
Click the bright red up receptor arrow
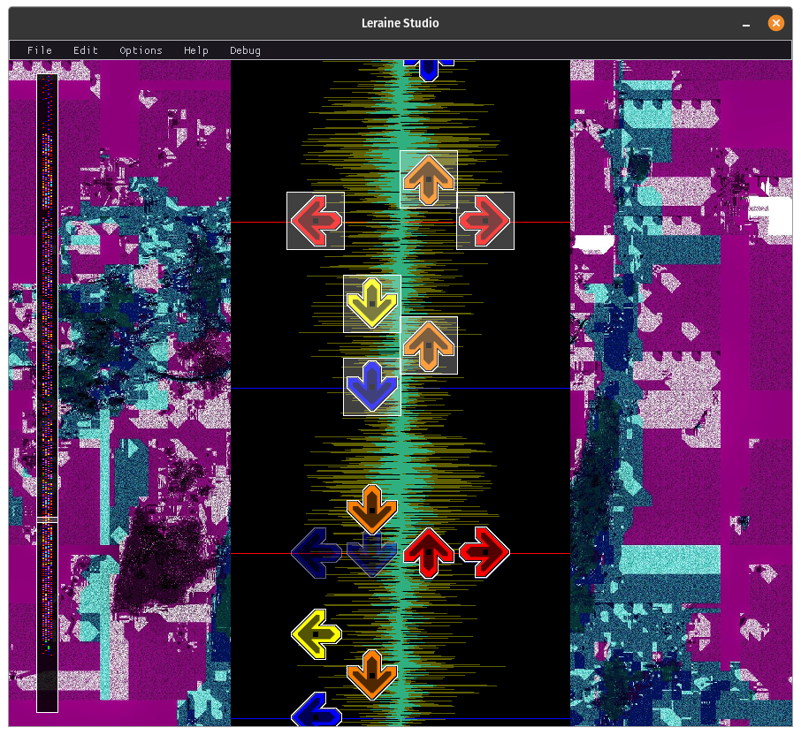pyautogui.click(x=429, y=553)
